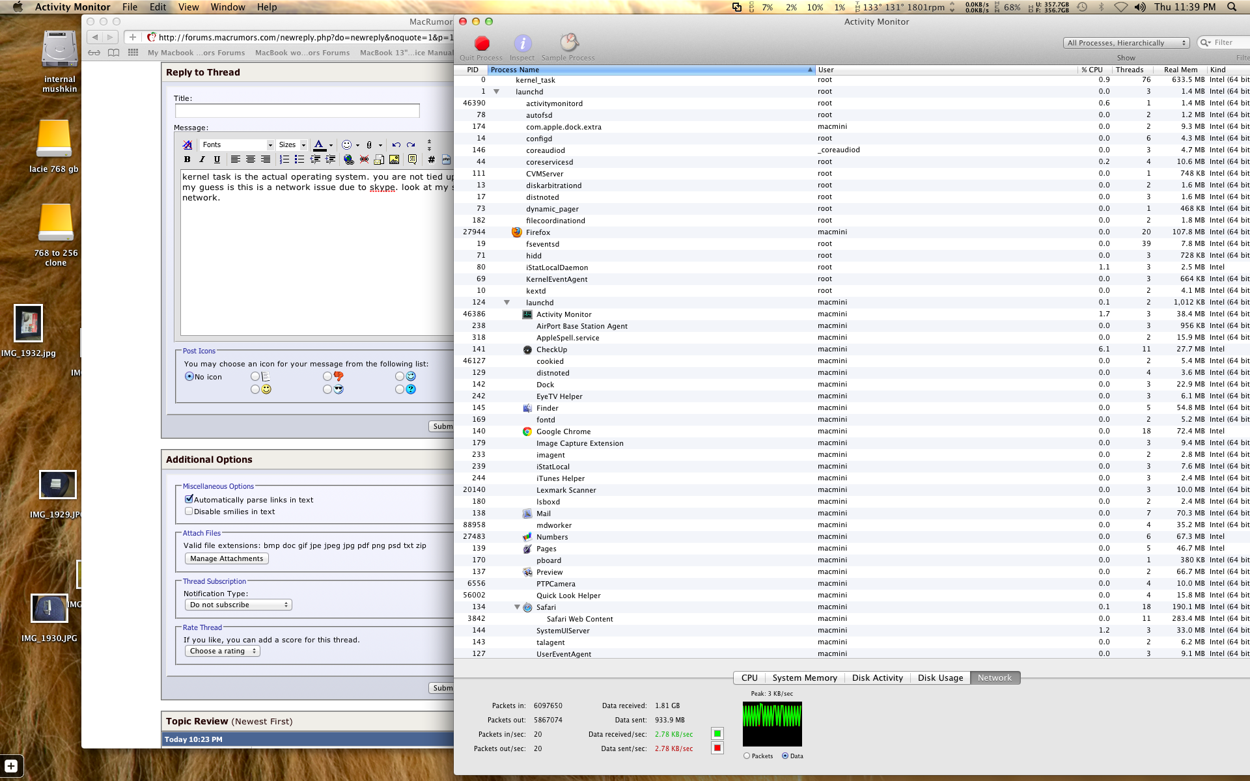
Task: Select the Packets radio under network graph
Action: pyautogui.click(x=747, y=756)
